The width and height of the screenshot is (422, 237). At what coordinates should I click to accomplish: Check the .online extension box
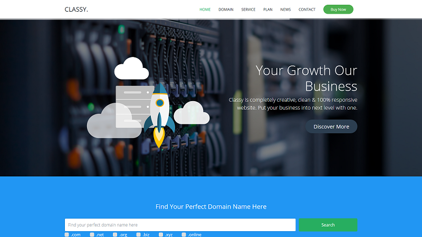coord(184,234)
